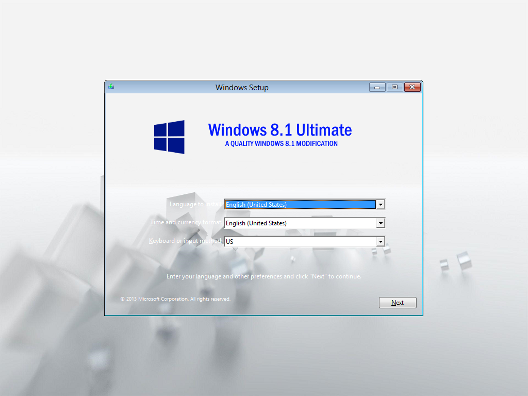Click the blue Windows logo

[x=169, y=137]
